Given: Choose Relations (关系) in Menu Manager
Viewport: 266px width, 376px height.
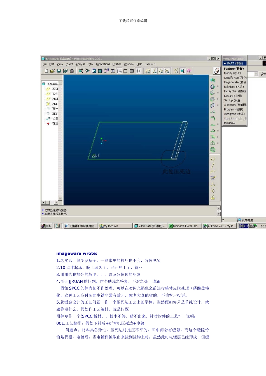Looking at the screenshot, I should tap(234, 87).
